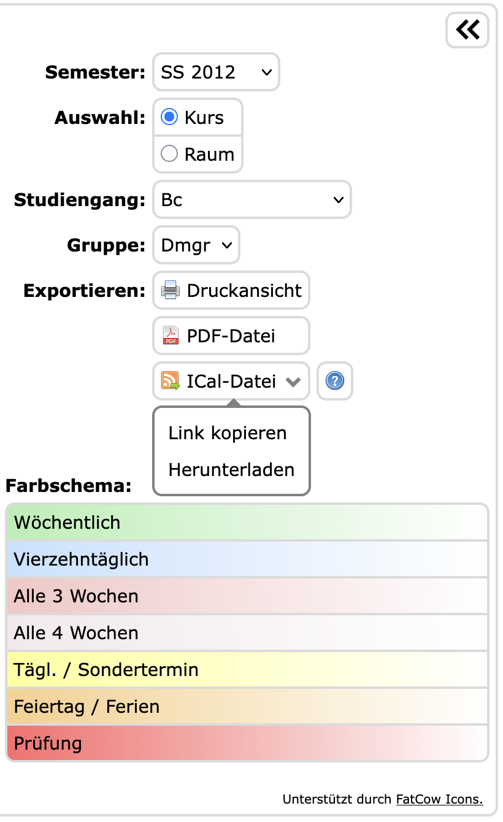This screenshot has height=822, width=503.
Task: Collapse the sidebar with double-chevron icon
Action: [467, 30]
